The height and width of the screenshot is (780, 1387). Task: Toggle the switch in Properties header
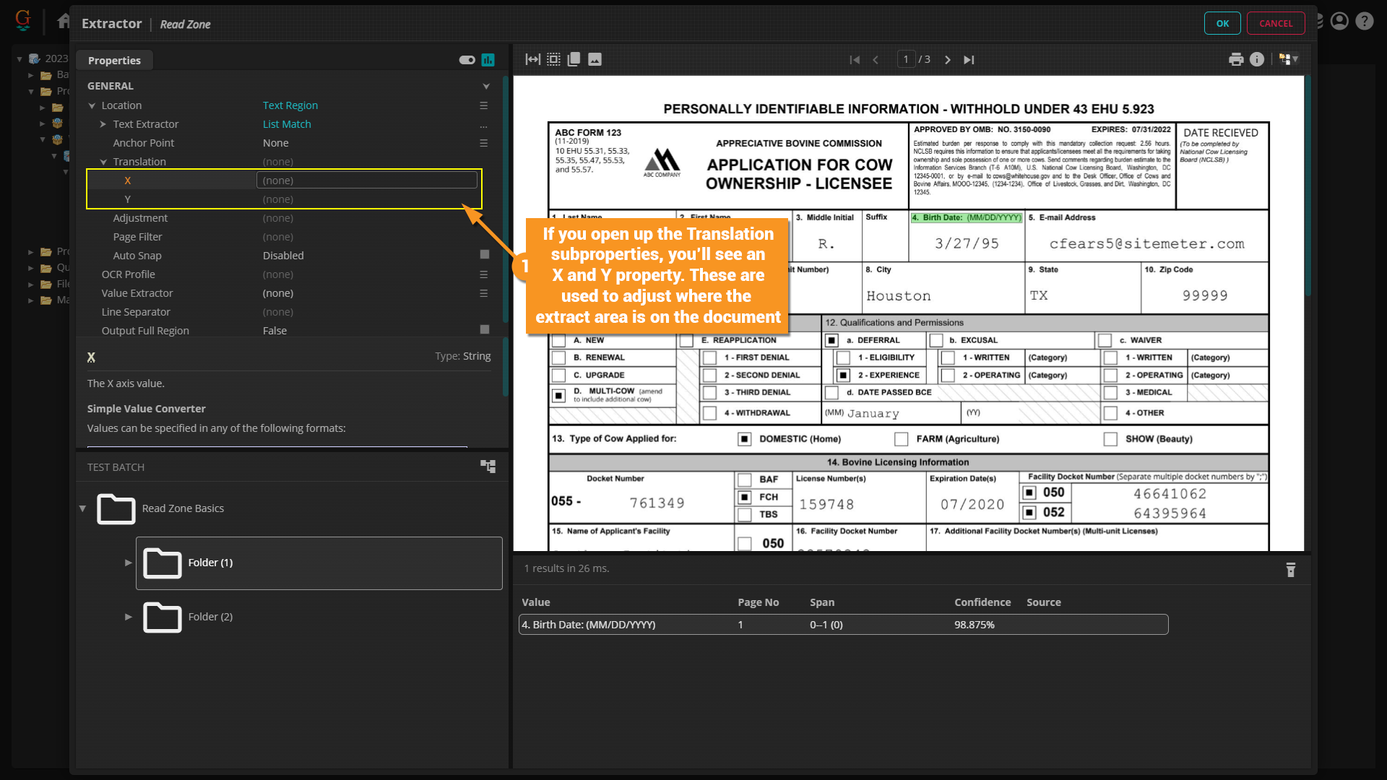[467, 60]
